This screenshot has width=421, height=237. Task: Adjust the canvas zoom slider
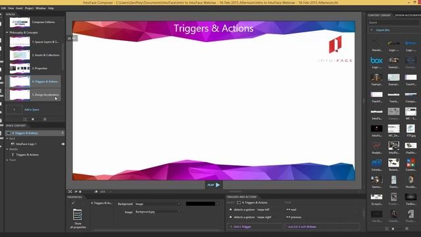pyautogui.click(x=80, y=192)
